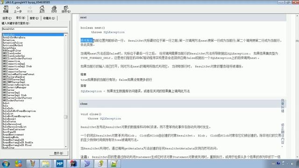Select "RMIServerSocketFactory" in the index list
This screenshot has height=168, width=299.
coord(17,98)
